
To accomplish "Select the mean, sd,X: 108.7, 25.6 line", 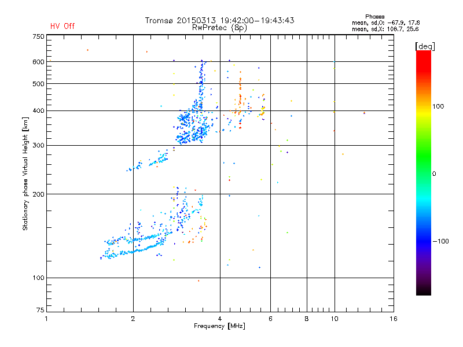I will [x=385, y=29].
